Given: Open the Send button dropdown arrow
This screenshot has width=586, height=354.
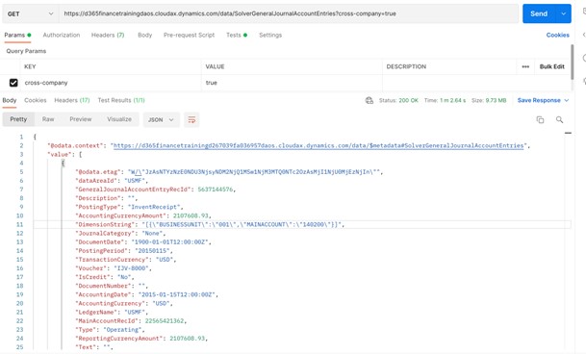Looking at the screenshot, I should tap(564, 13).
